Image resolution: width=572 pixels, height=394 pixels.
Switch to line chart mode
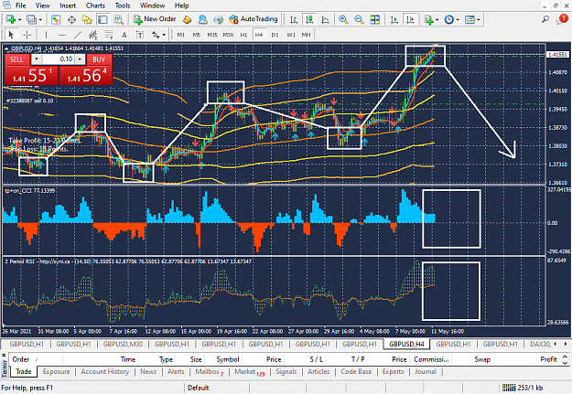click(325, 19)
